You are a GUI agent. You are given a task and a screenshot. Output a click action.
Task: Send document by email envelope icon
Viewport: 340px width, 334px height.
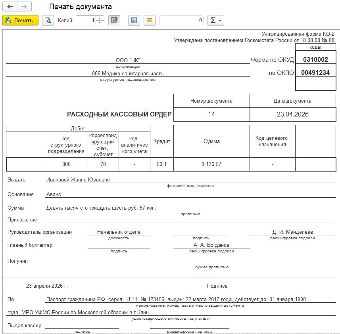[x=150, y=20]
